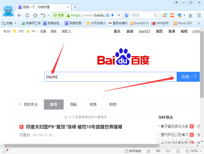Click the orange picture toolbar icon
Screen dimensions: 204x154
[172, 15]
